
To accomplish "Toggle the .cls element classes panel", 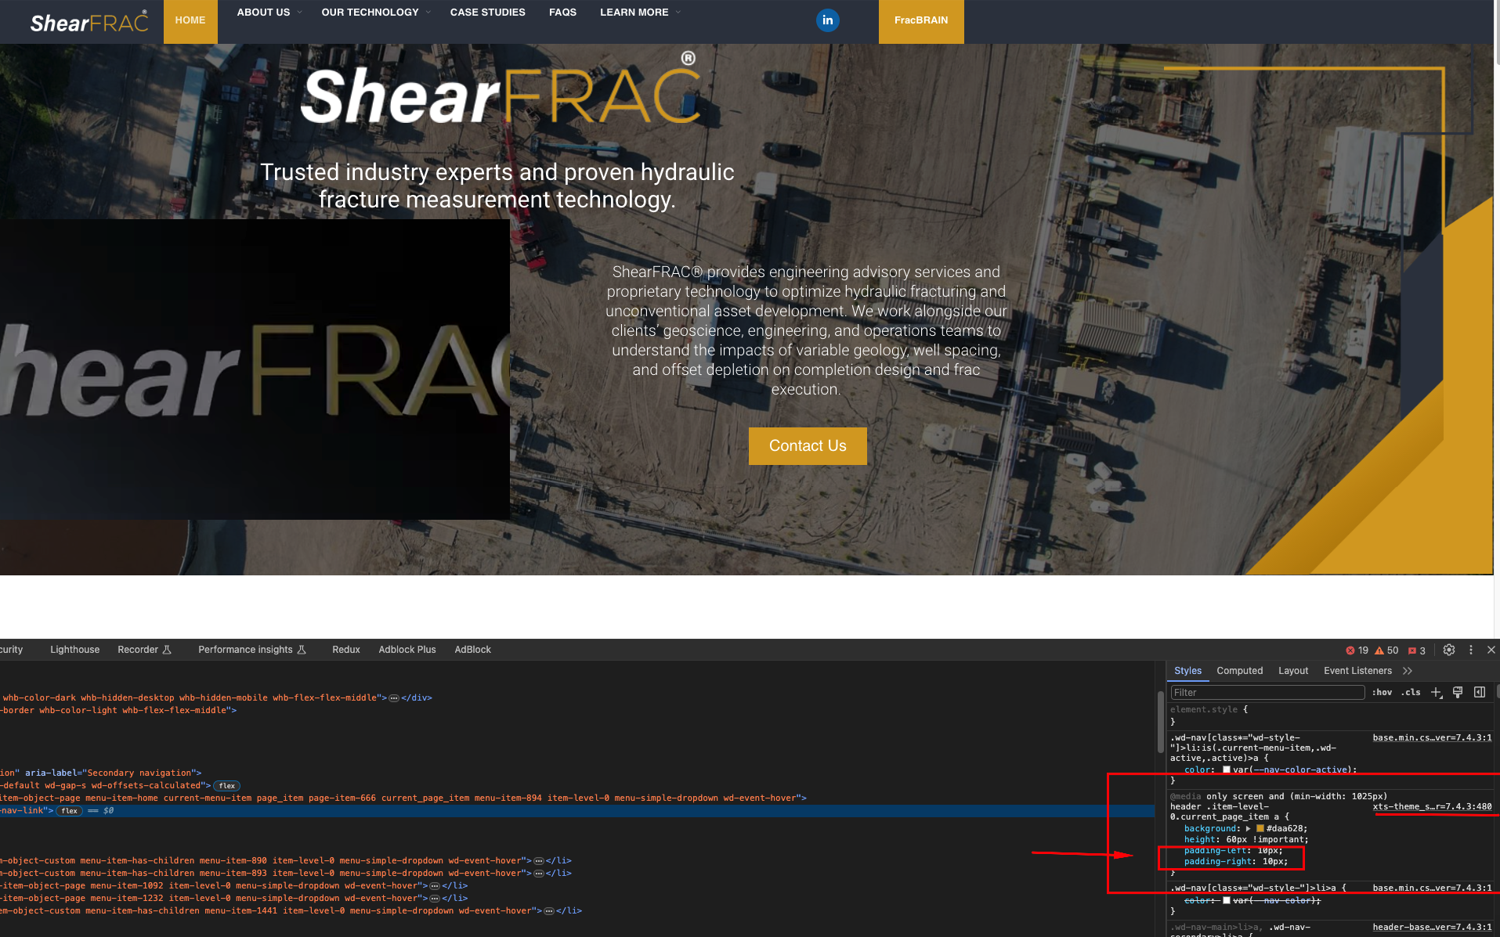I will click(1411, 692).
